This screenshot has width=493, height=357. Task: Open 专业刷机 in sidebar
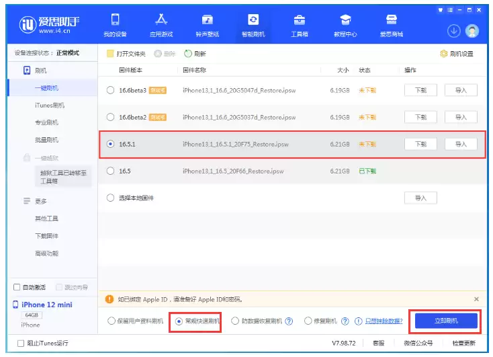click(x=46, y=122)
